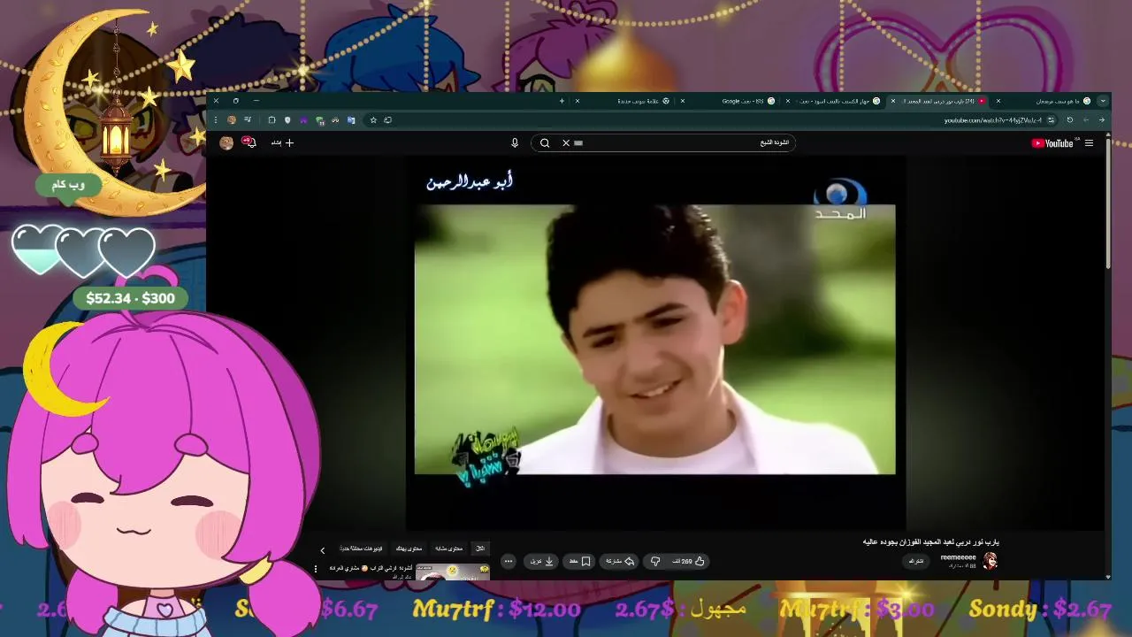Open a new browser tab
The image size is (1132, 637).
[x=562, y=101]
